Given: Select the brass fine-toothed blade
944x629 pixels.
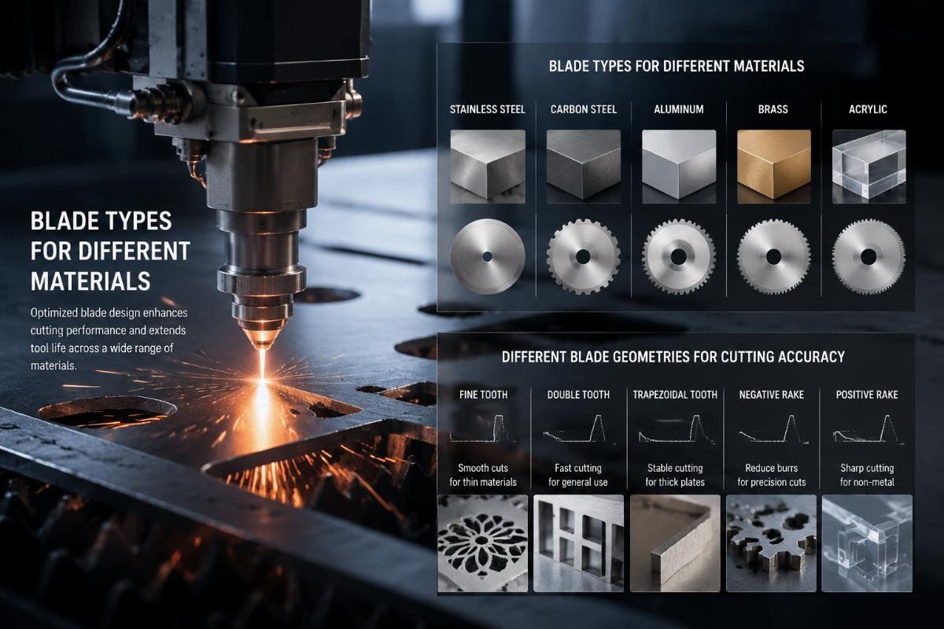Looking at the screenshot, I should point(774,256).
